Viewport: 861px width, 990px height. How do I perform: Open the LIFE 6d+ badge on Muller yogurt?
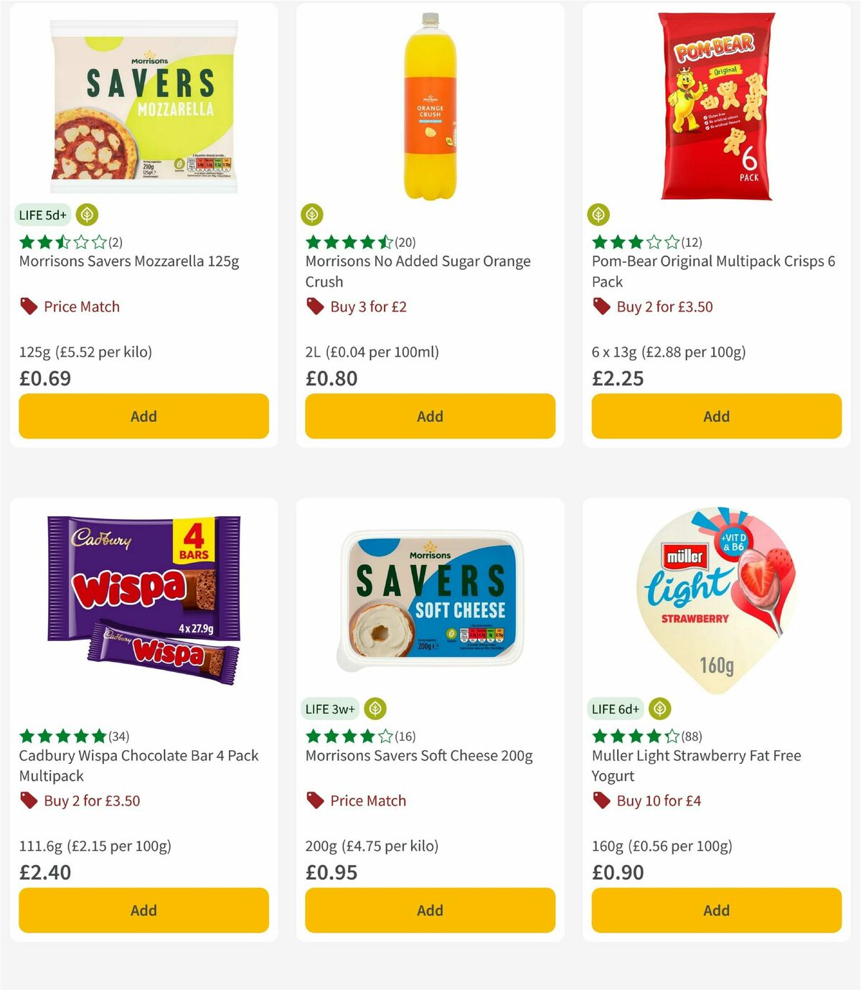coord(614,708)
